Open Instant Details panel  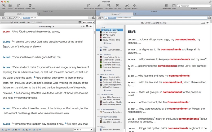tap(89, 6)
